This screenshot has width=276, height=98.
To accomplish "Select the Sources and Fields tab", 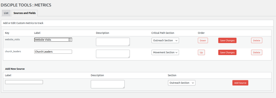I will [x=25, y=13].
